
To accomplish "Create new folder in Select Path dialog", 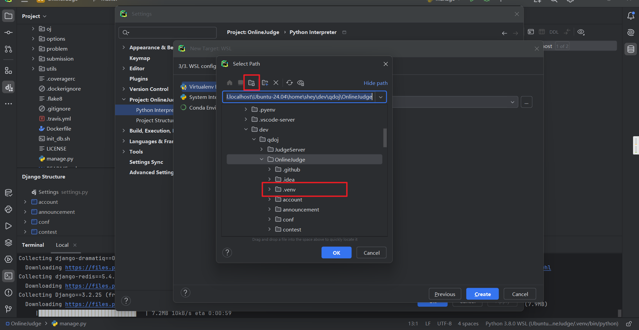I will (265, 83).
